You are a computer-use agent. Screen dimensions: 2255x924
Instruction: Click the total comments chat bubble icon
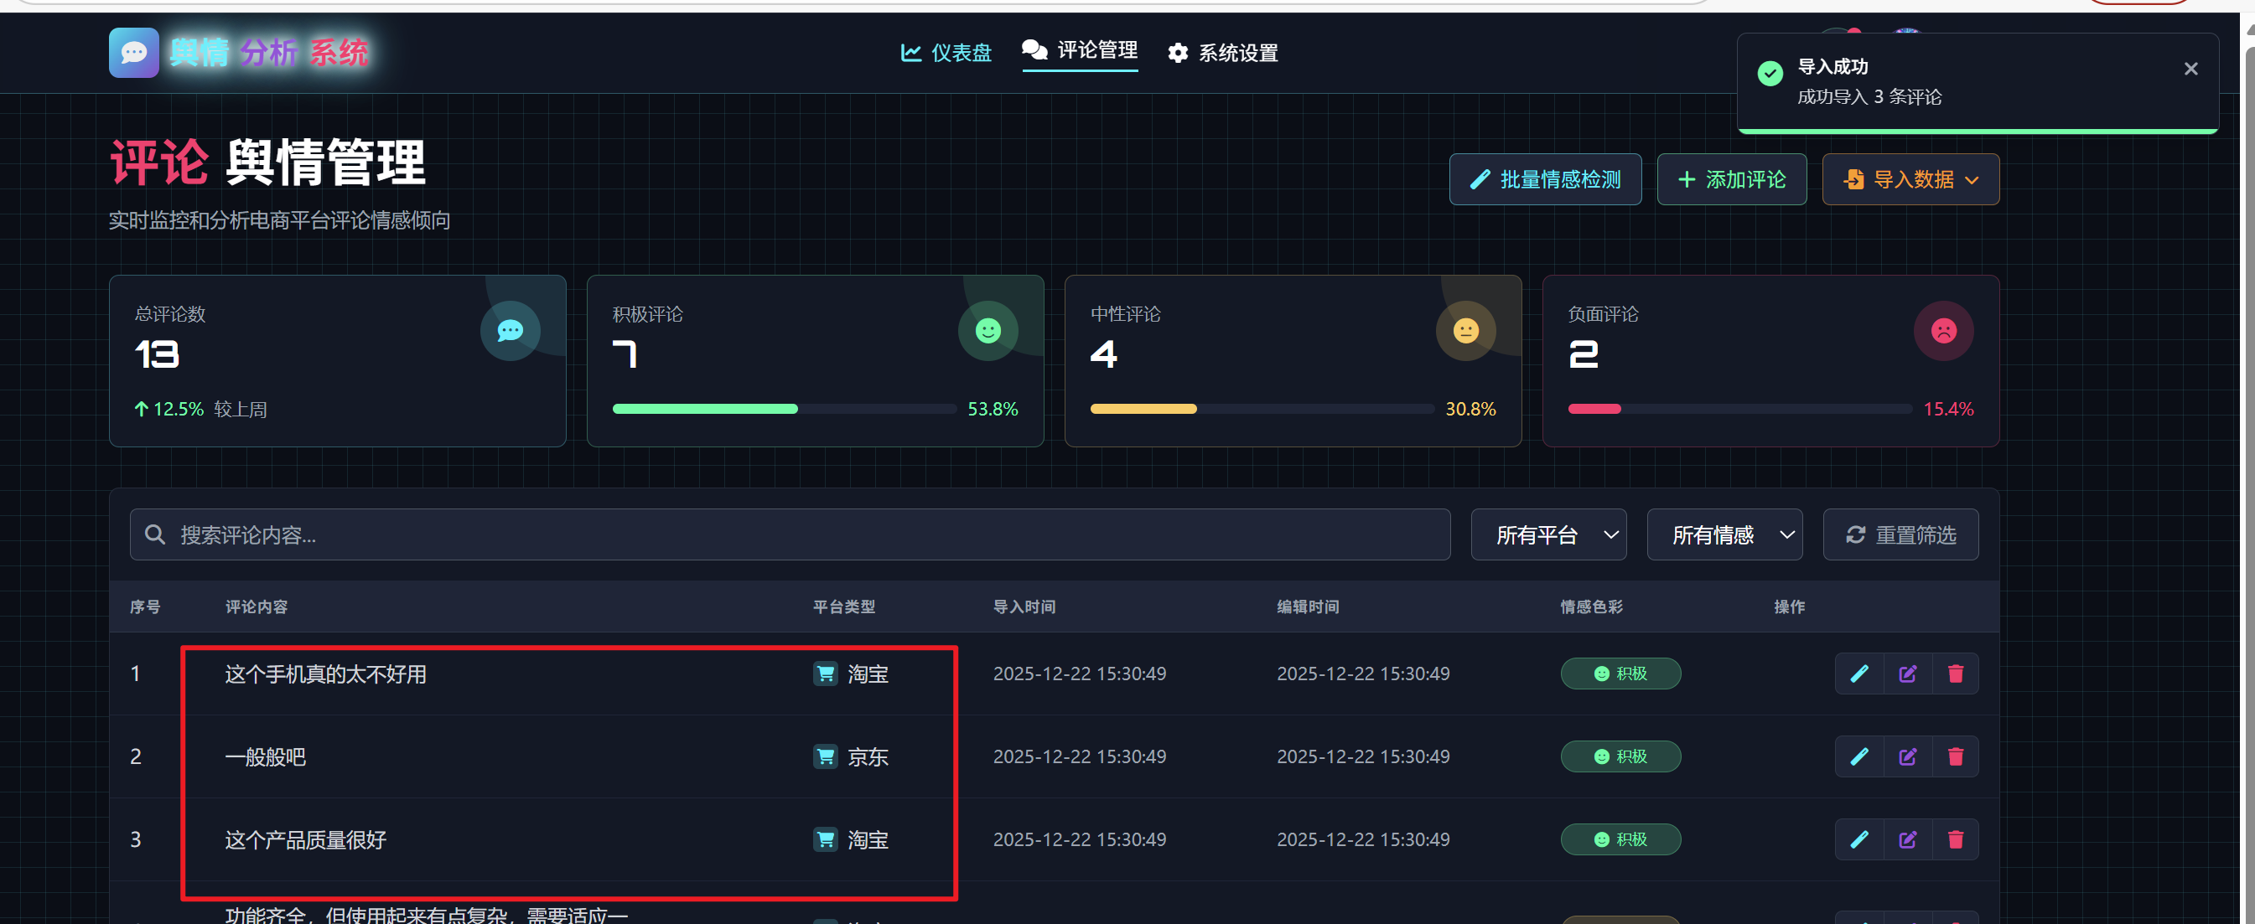511,331
